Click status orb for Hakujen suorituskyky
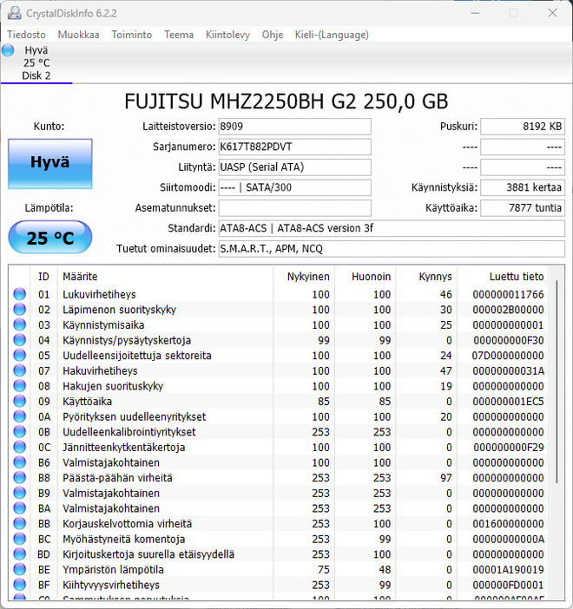This screenshot has height=609, width=573. pos(19,386)
